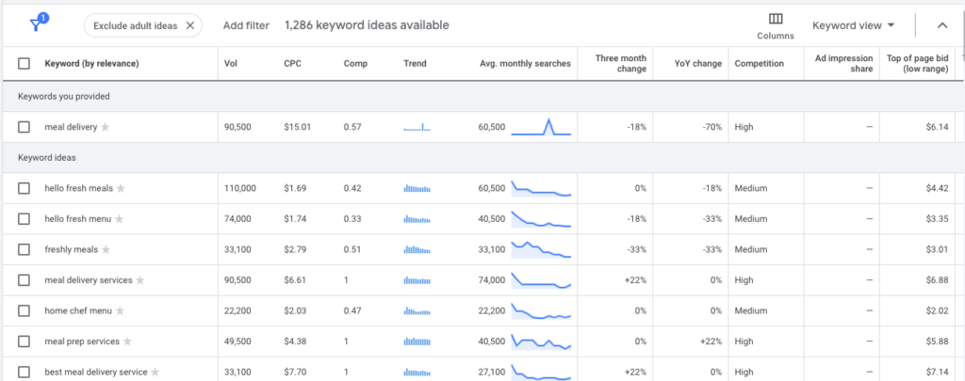Star the freshly meals keyword
965x381 pixels.
106,249
